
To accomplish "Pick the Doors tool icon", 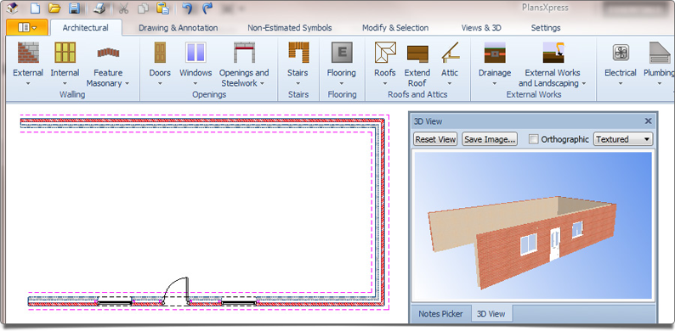I will [x=160, y=53].
